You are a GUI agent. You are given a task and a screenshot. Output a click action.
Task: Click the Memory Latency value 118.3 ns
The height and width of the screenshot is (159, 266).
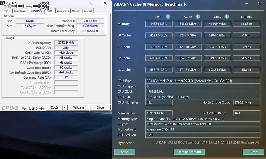pyautogui.click(x=247, y=24)
